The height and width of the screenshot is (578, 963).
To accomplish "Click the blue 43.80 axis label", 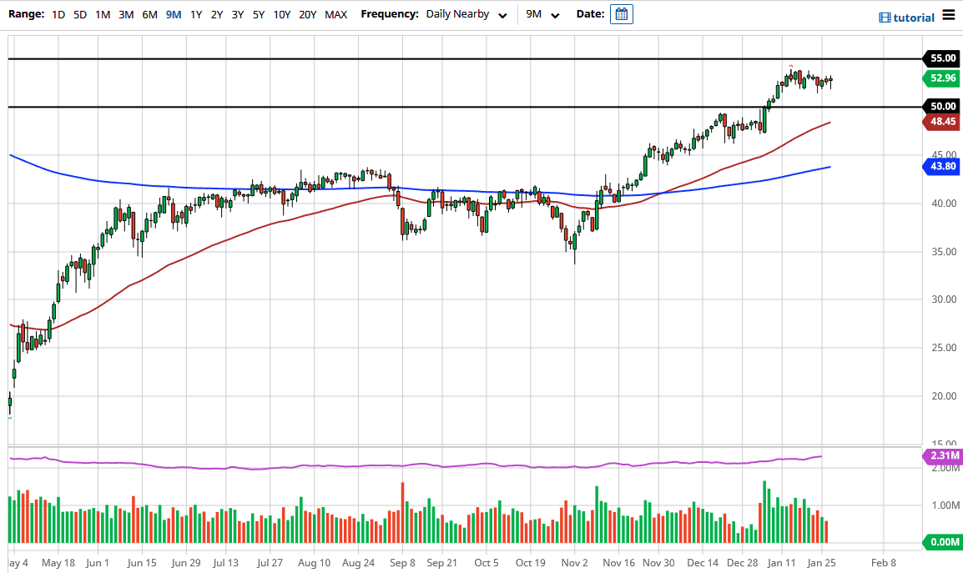I will [x=941, y=168].
